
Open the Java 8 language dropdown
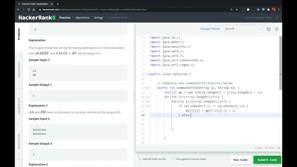tap(243, 29)
